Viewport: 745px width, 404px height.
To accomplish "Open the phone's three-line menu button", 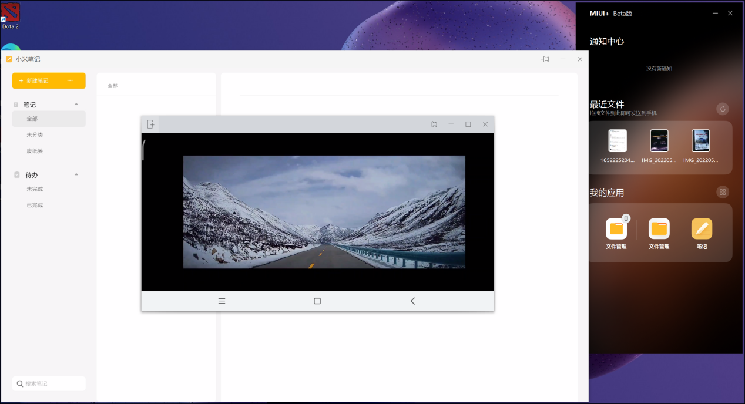I will click(x=222, y=301).
